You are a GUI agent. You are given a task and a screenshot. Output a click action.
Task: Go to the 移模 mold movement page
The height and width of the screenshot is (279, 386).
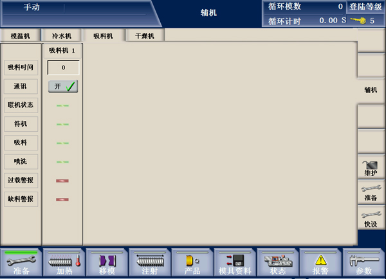(x=107, y=263)
